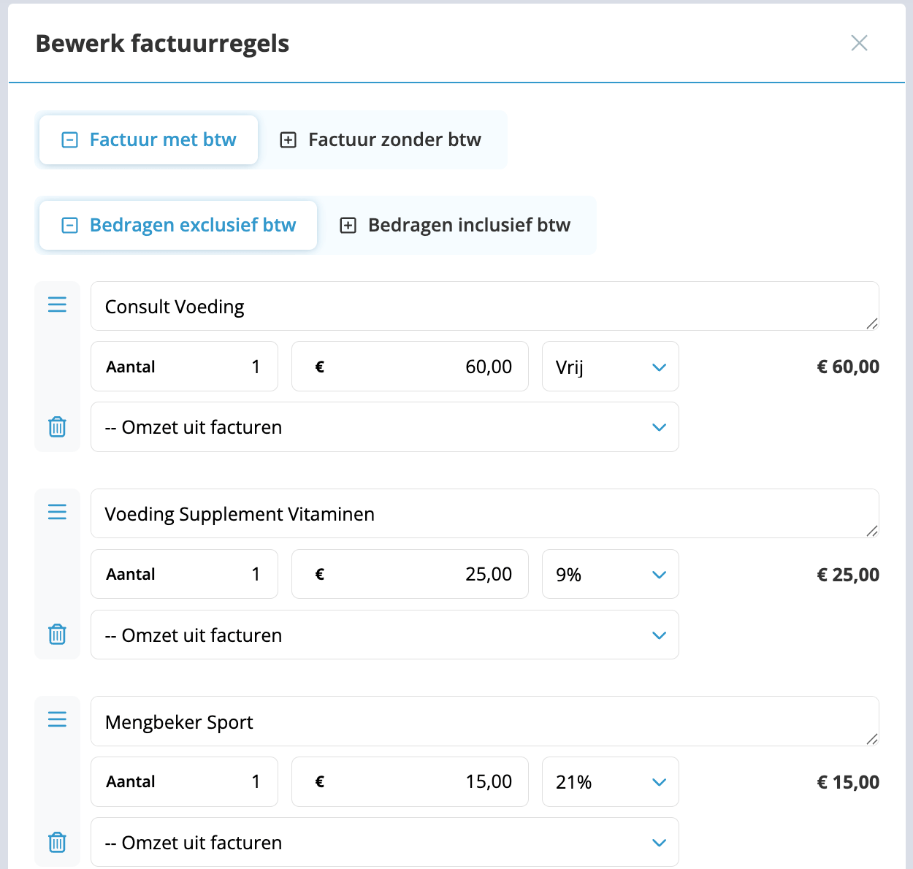Image resolution: width=913 pixels, height=869 pixels.
Task: Click resize grip of Consult Voeding description
Action: [x=871, y=324]
